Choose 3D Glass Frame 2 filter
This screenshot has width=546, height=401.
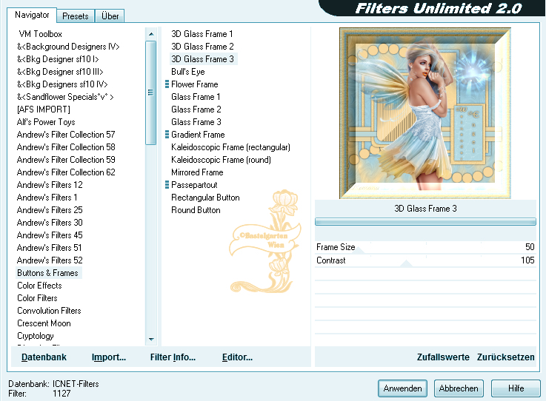click(x=202, y=47)
